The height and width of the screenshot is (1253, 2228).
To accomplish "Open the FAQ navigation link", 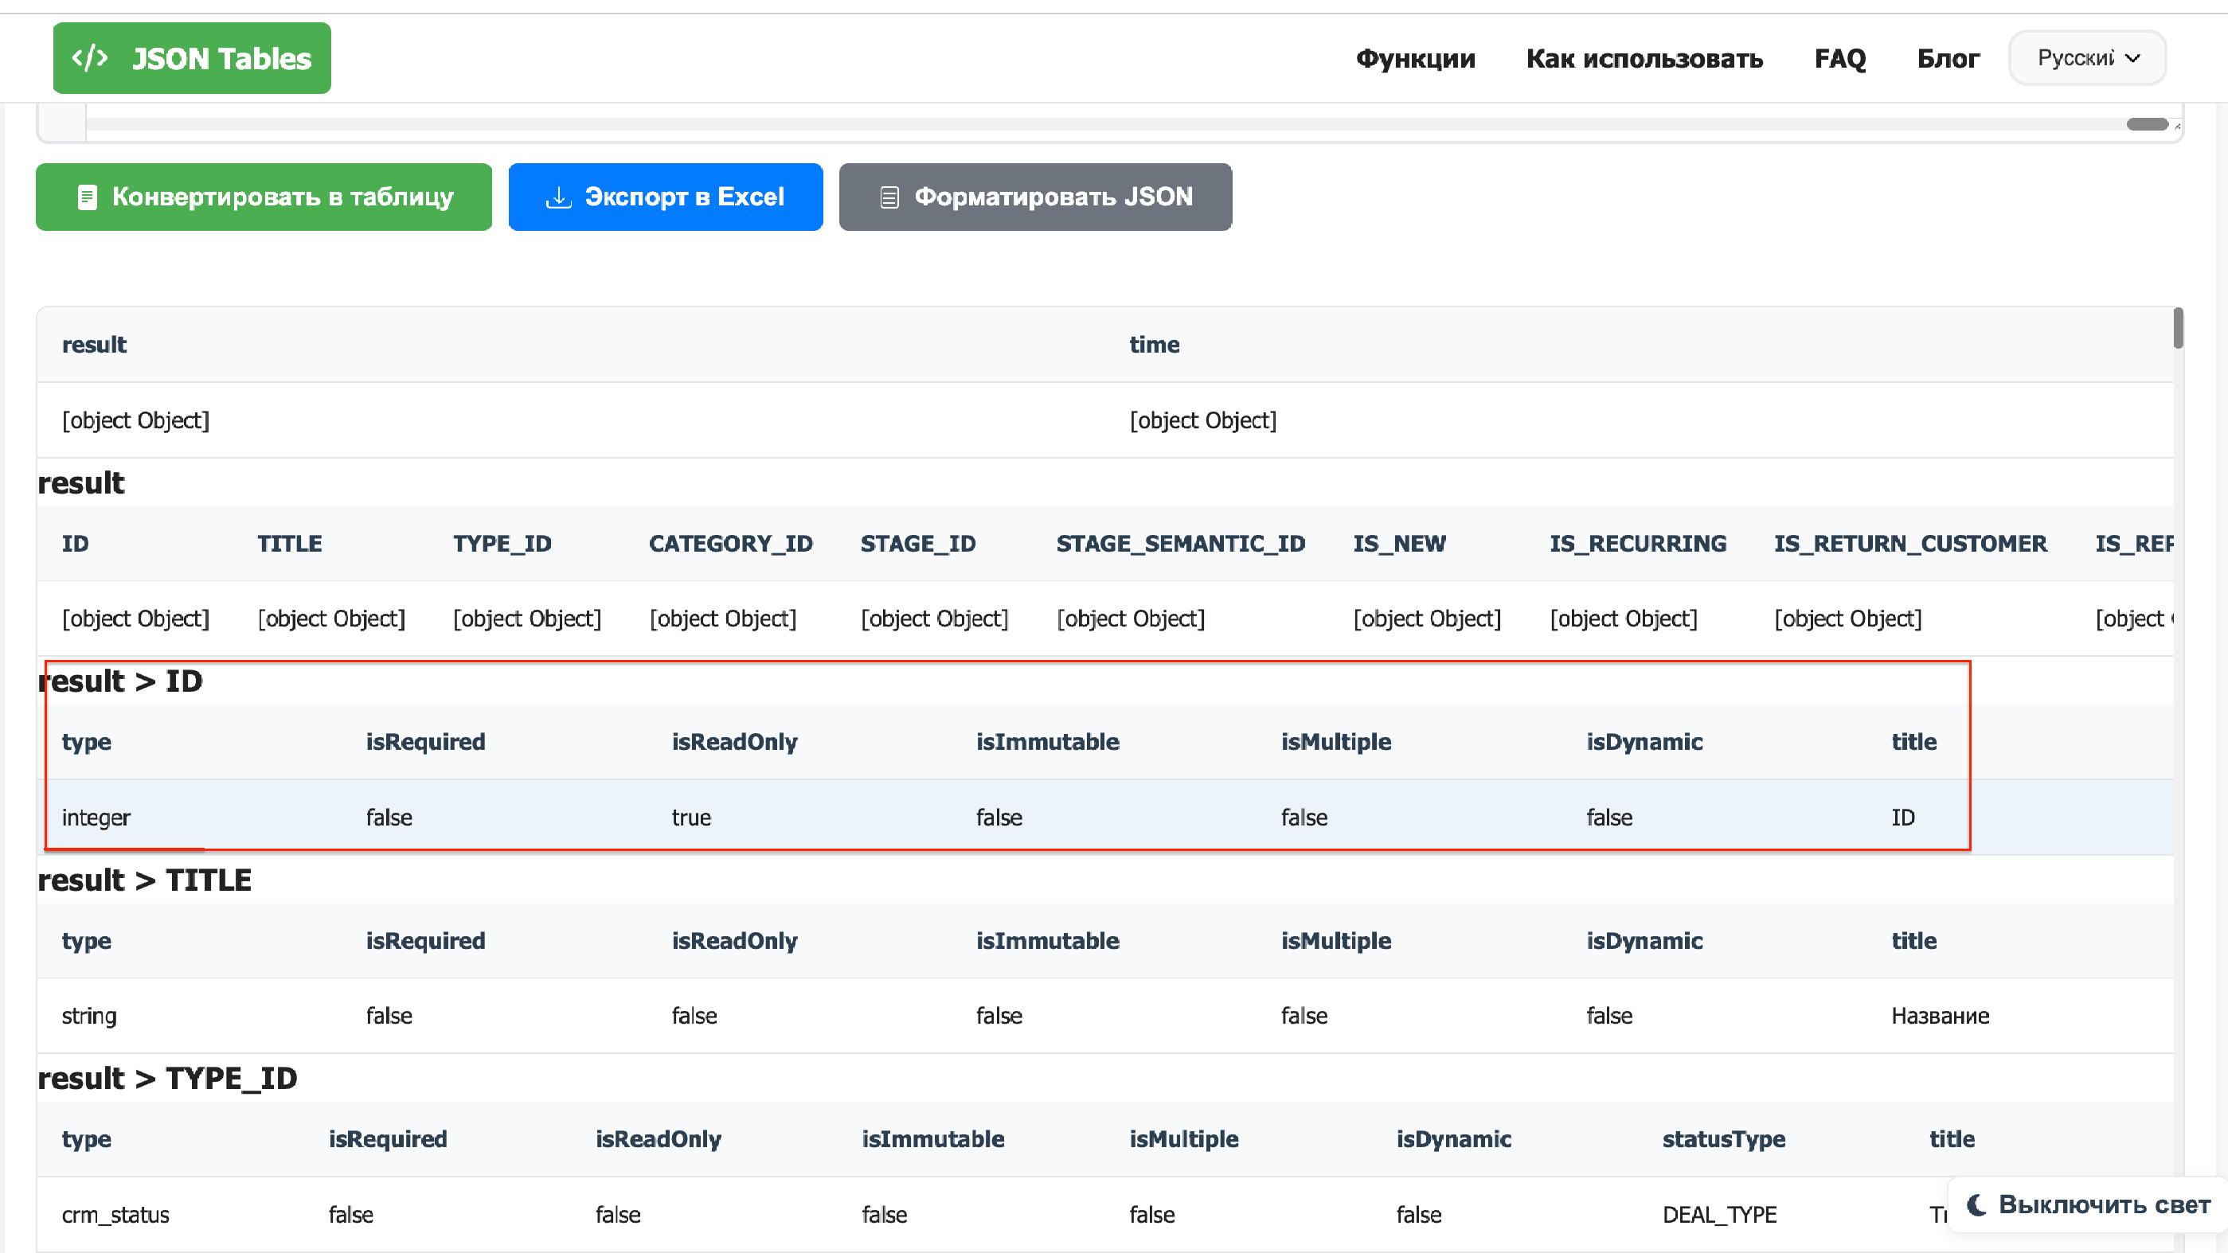I will 1839,58.
